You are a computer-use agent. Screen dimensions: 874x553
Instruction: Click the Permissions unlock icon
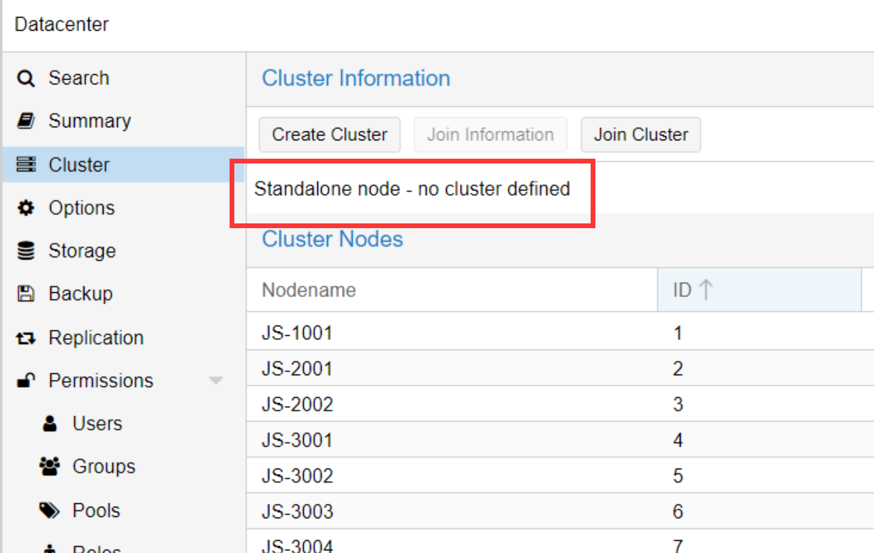(x=25, y=381)
